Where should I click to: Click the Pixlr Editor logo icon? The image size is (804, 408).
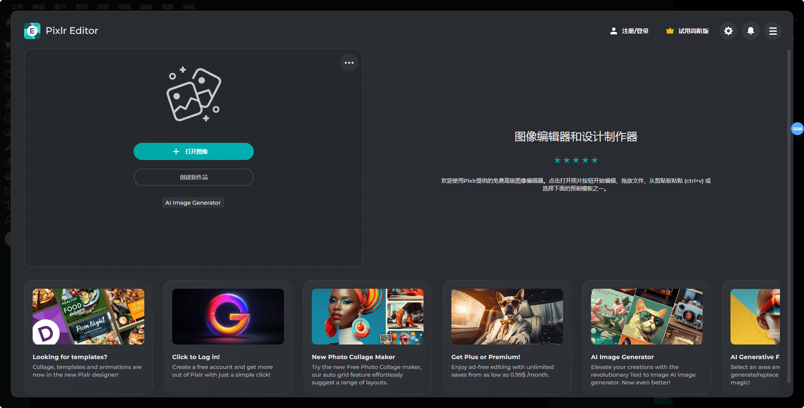[32, 31]
